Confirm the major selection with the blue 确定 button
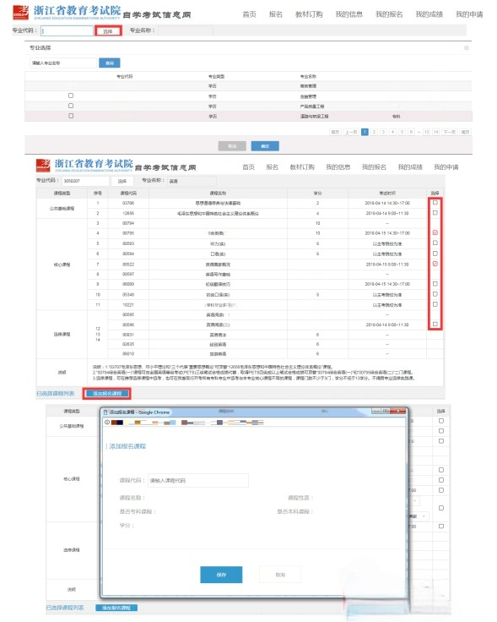Viewport: 497px width, 622px height. (x=265, y=146)
